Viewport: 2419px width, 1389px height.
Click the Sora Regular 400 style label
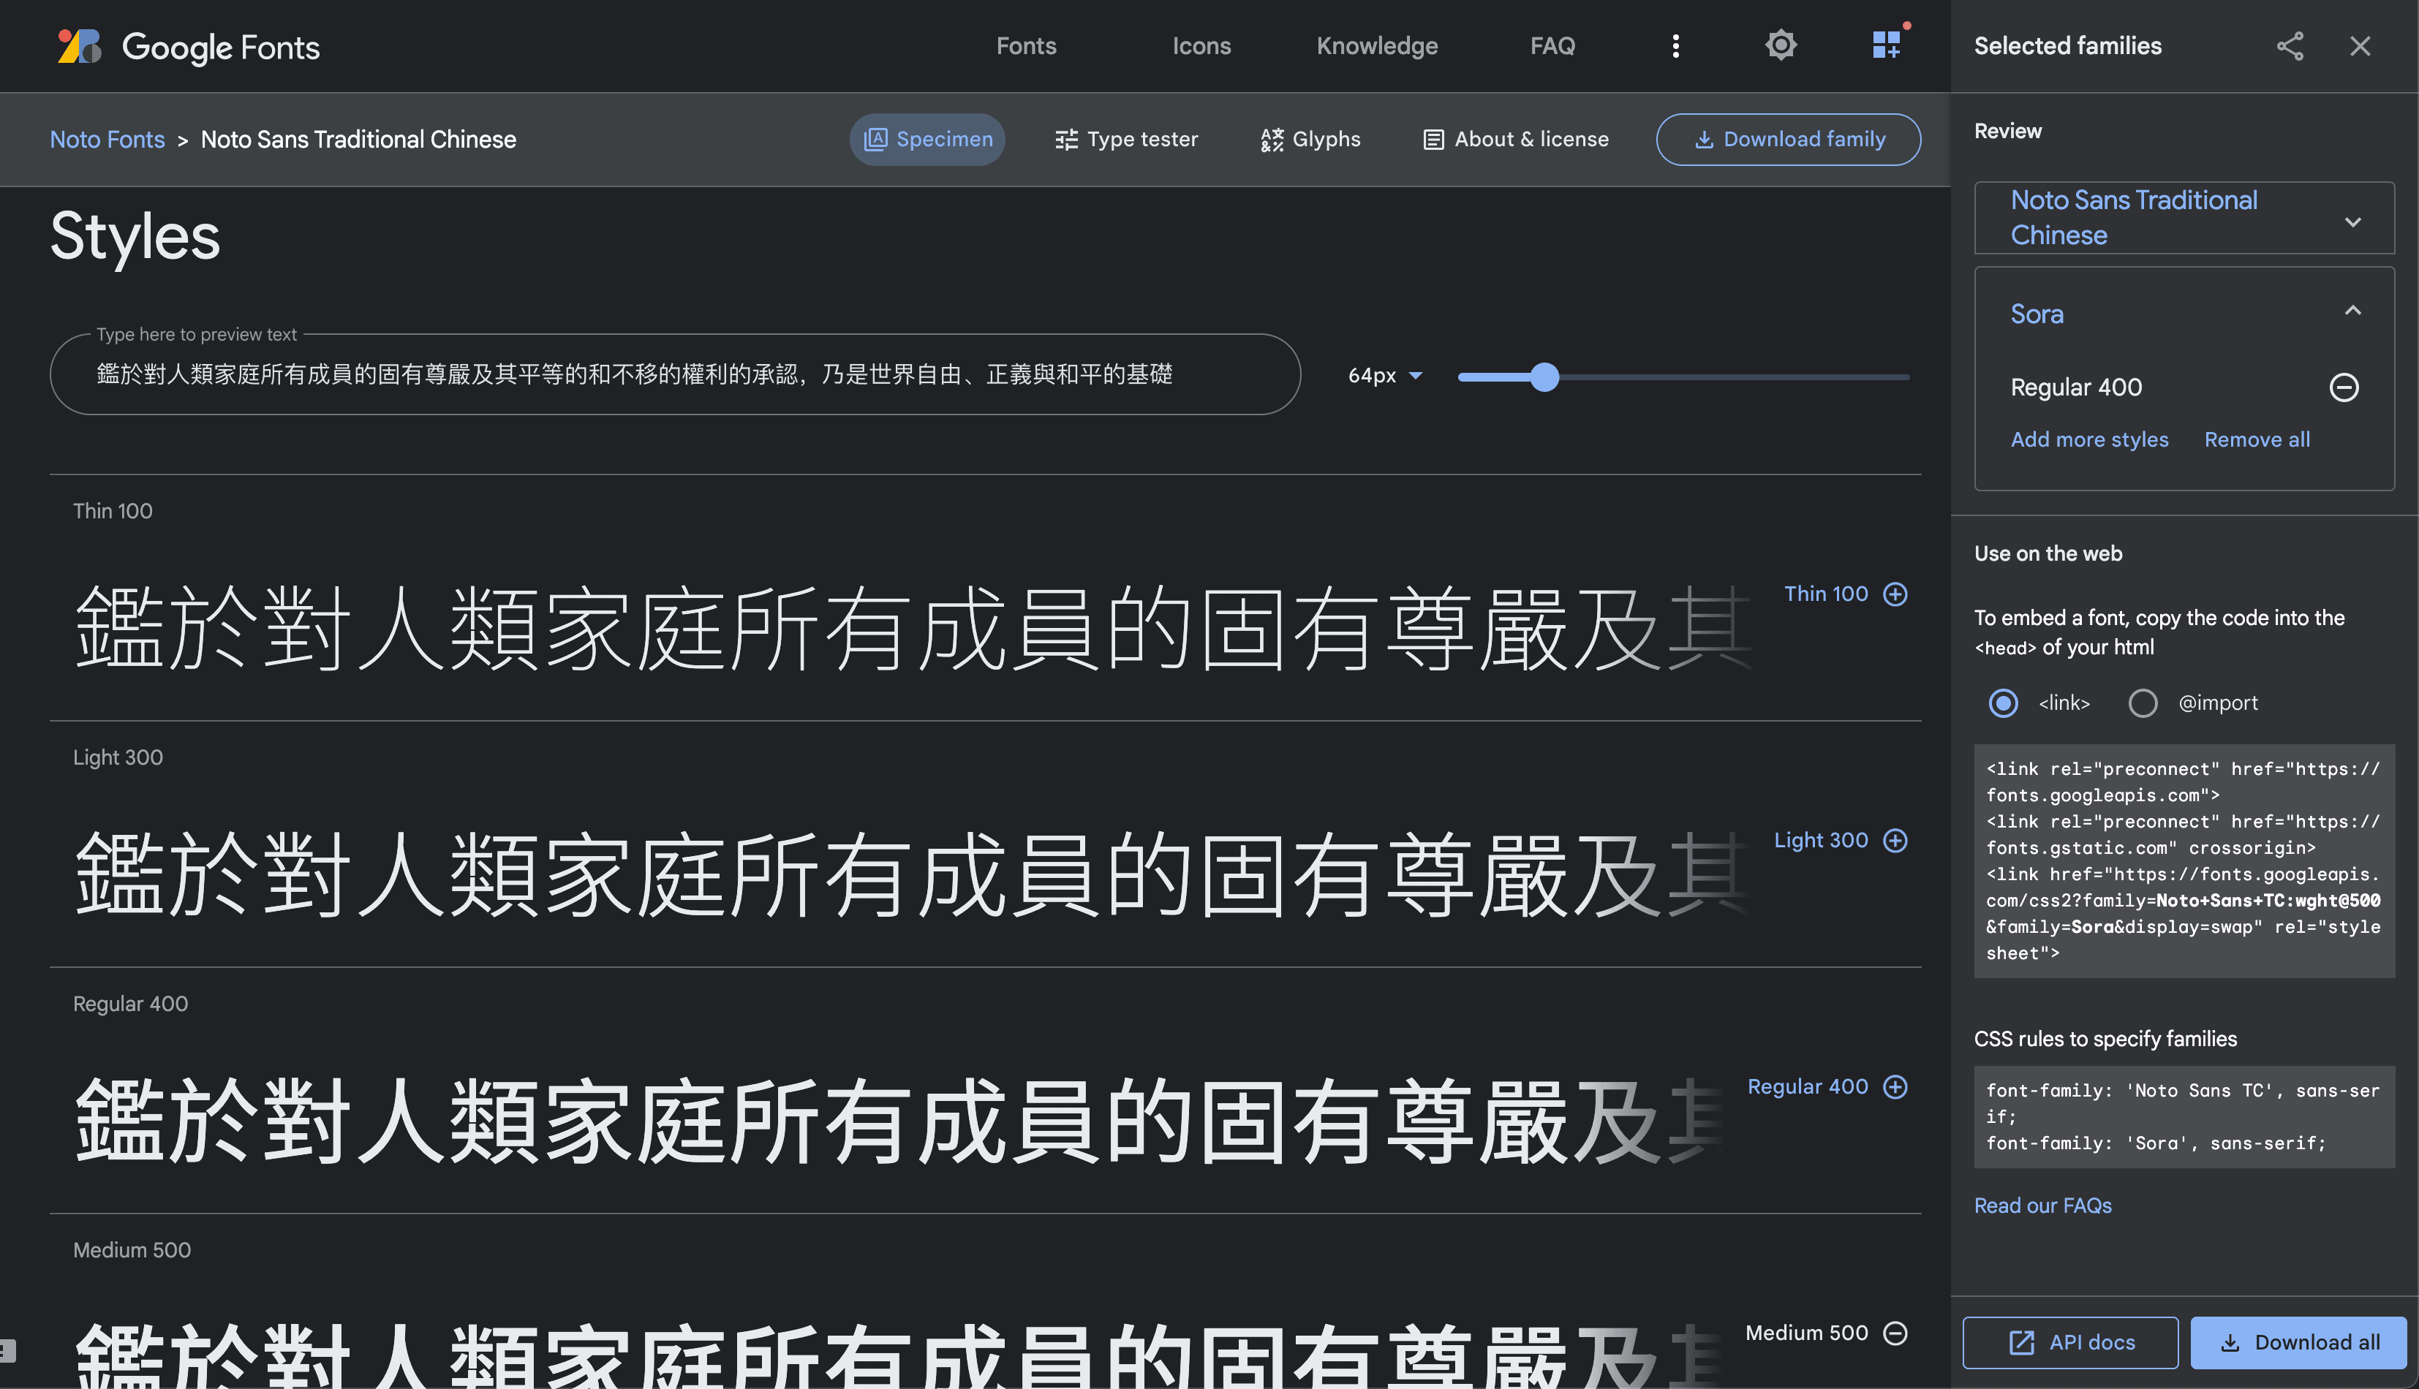click(2077, 387)
